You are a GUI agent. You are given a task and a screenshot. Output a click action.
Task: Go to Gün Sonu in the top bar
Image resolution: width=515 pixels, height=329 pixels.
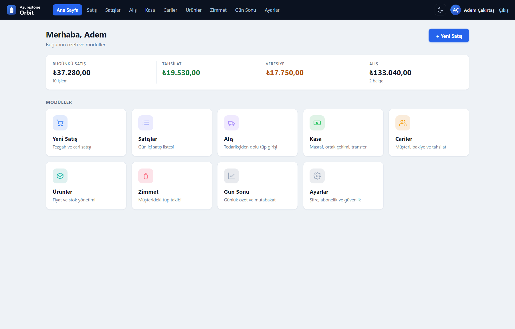(245, 10)
